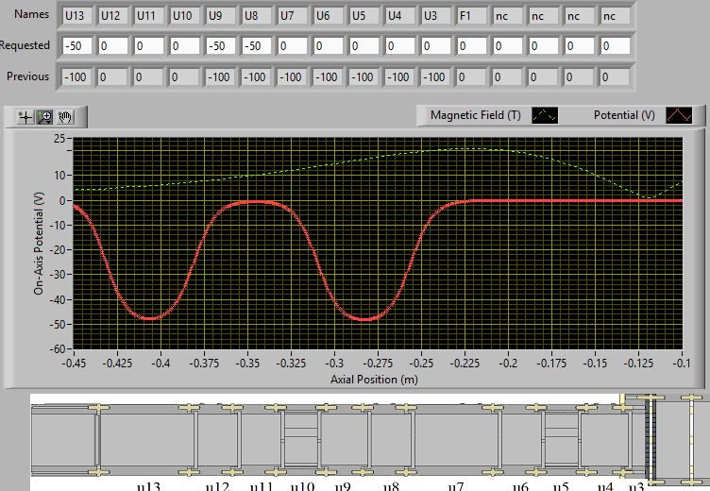This screenshot has height=491, width=710.
Task: Click the U6 Previous value showing -100
Action: click(329, 77)
